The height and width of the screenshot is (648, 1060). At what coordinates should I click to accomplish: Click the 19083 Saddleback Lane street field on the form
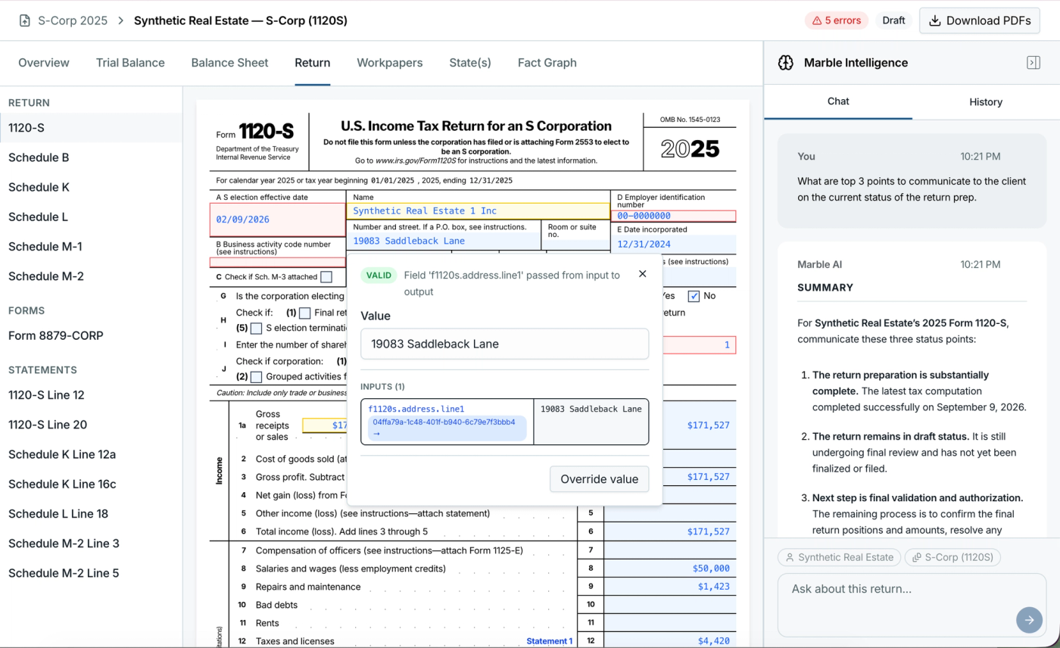[444, 241]
